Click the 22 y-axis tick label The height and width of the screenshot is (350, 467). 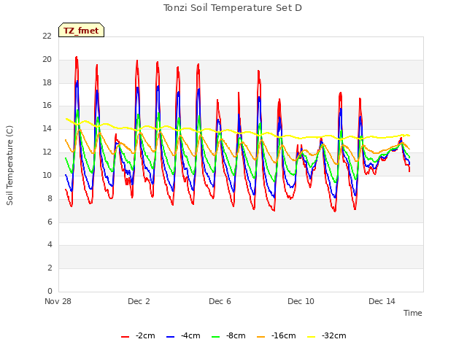pos(47,36)
